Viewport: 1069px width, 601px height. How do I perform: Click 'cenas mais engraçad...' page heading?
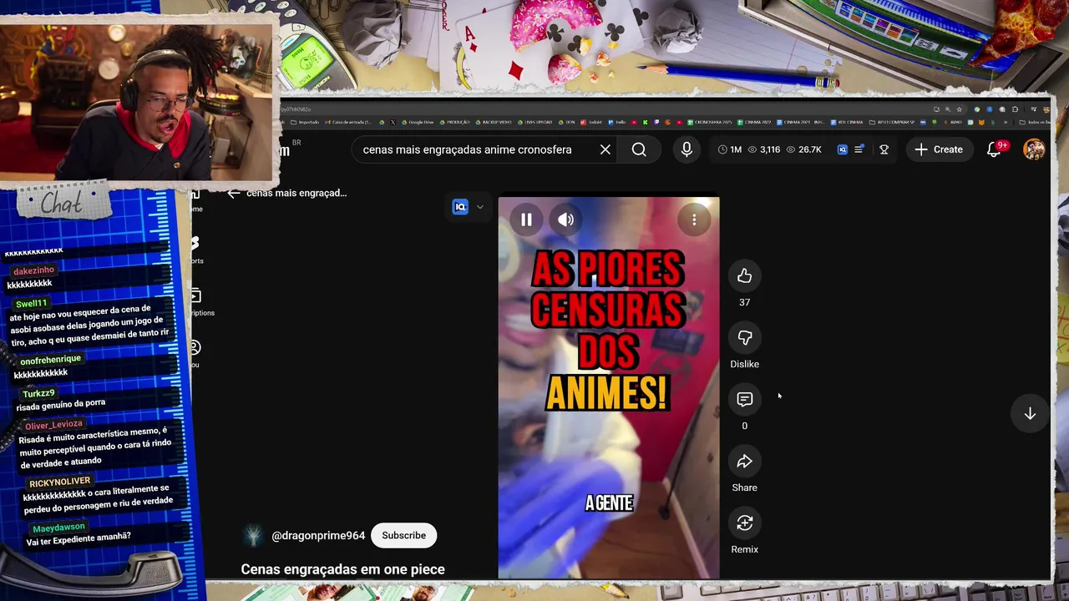click(296, 193)
